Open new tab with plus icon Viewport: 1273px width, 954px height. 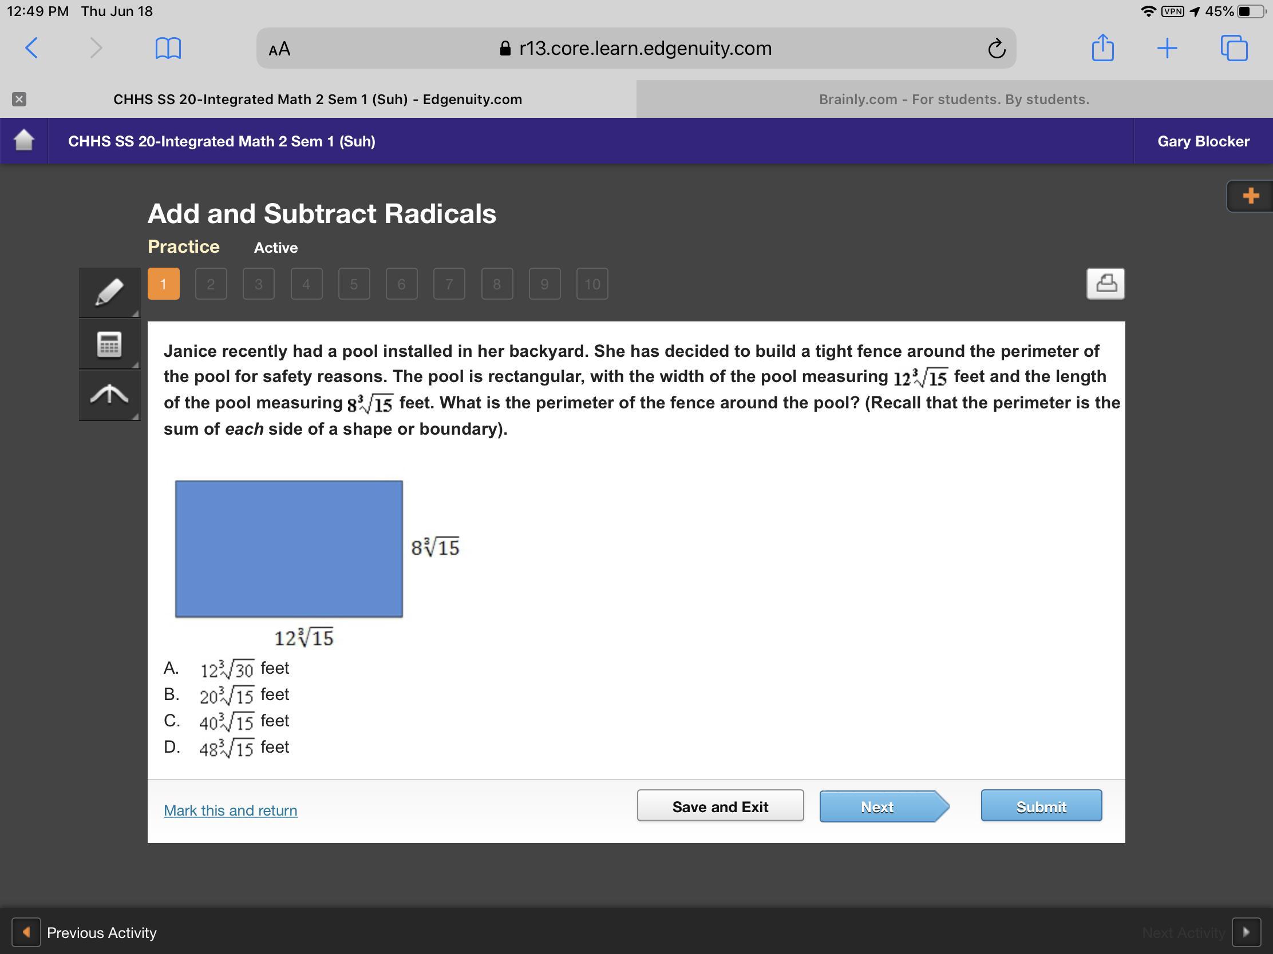[1167, 47]
